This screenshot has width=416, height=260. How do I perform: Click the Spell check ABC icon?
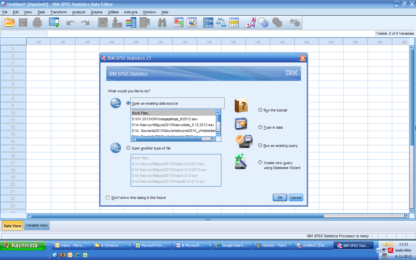coord(294,22)
